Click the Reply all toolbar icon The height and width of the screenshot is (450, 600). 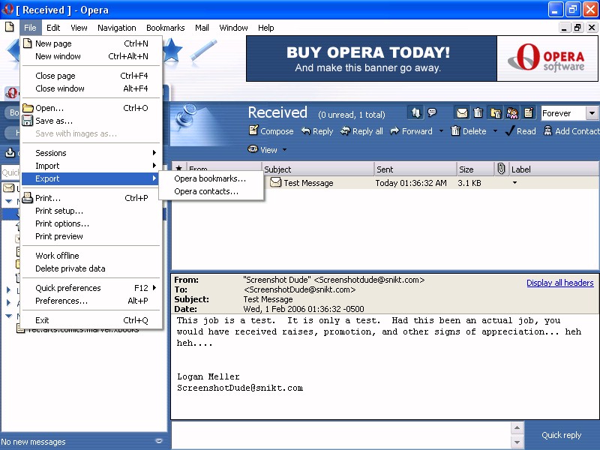pos(345,131)
